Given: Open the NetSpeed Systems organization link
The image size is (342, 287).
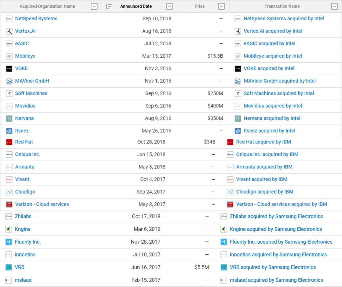Looking at the screenshot, I should click(x=36, y=19).
